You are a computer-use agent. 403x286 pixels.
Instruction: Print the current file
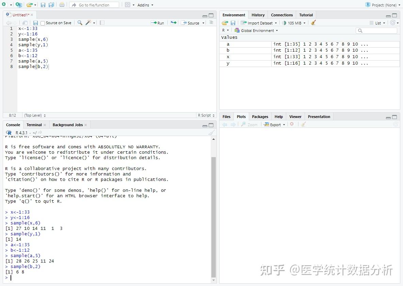pyautogui.click(x=61, y=5)
